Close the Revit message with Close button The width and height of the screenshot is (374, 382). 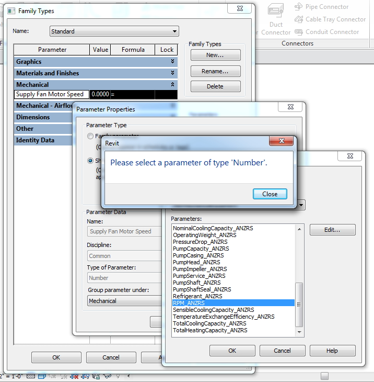click(x=270, y=194)
